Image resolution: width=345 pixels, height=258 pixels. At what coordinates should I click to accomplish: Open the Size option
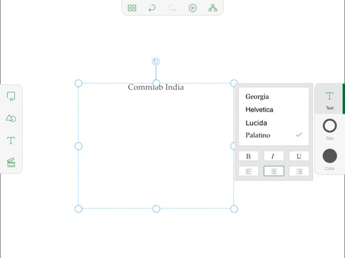pos(329,129)
